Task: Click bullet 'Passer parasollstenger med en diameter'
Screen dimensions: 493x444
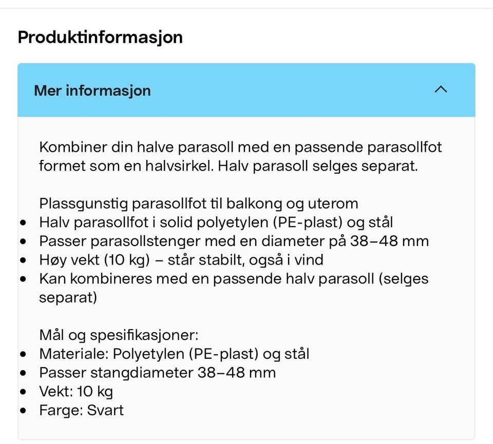Action: click(234, 241)
